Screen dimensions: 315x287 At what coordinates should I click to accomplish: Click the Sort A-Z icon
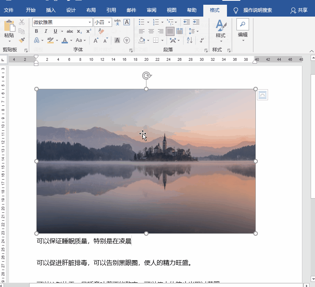point(189,40)
